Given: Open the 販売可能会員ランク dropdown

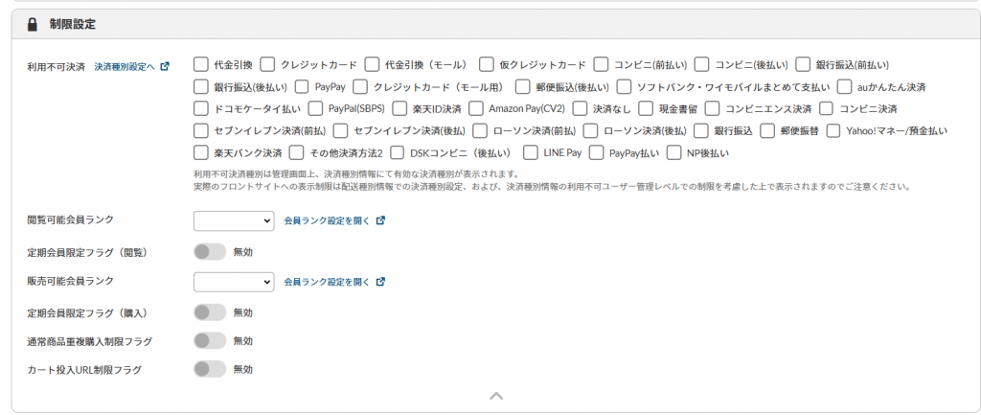Looking at the screenshot, I should point(234,282).
